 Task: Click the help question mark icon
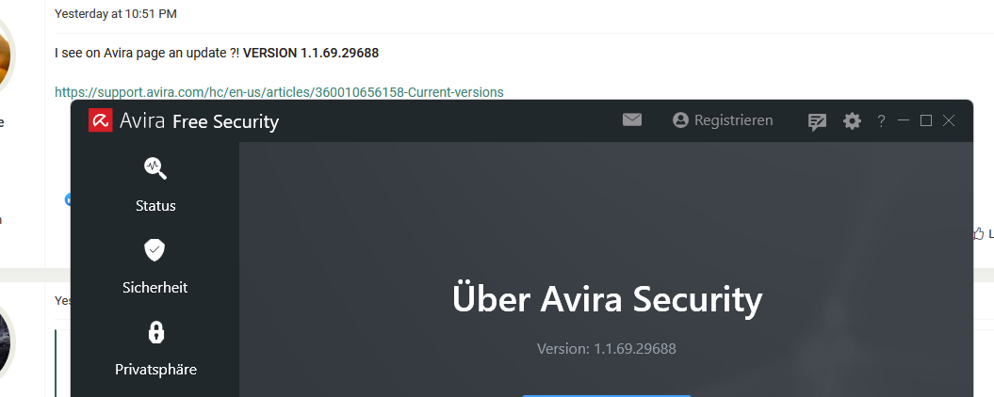[881, 120]
